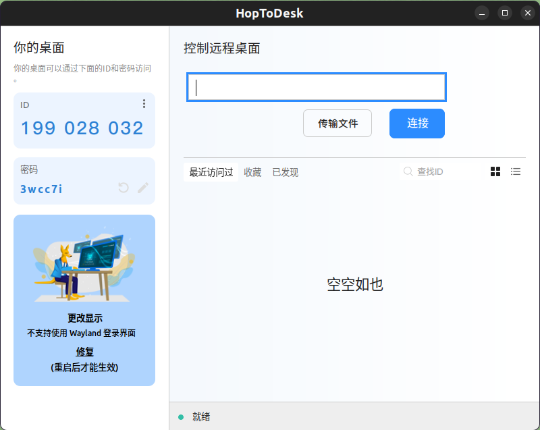Image resolution: width=540 pixels, height=430 pixels.
Task: Click the password text 3wcc7i
Action: click(x=41, y=189)
